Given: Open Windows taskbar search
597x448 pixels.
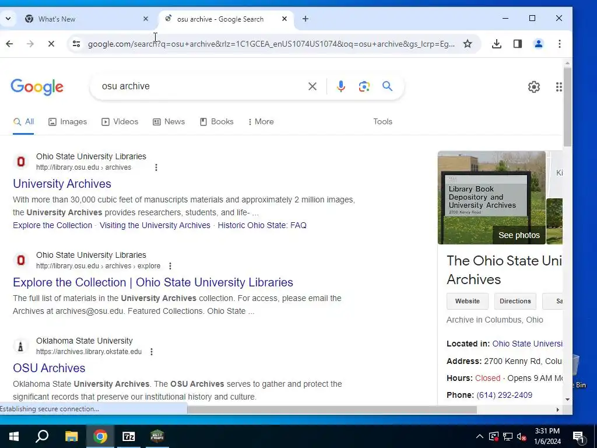Looking at the screenshot, I should point(42,436).
